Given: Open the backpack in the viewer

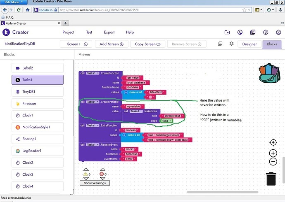Looking at the screenshot, I should 269,73.
